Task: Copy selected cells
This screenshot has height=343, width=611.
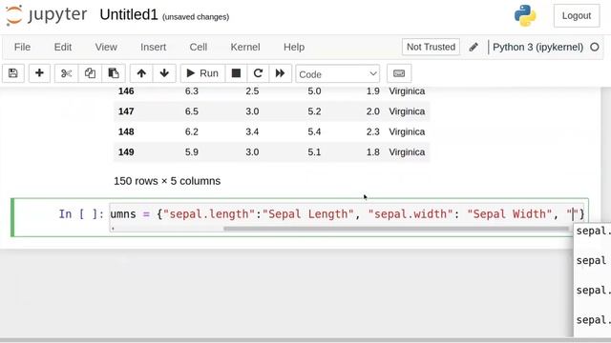Action: click(x=90, y=73)
